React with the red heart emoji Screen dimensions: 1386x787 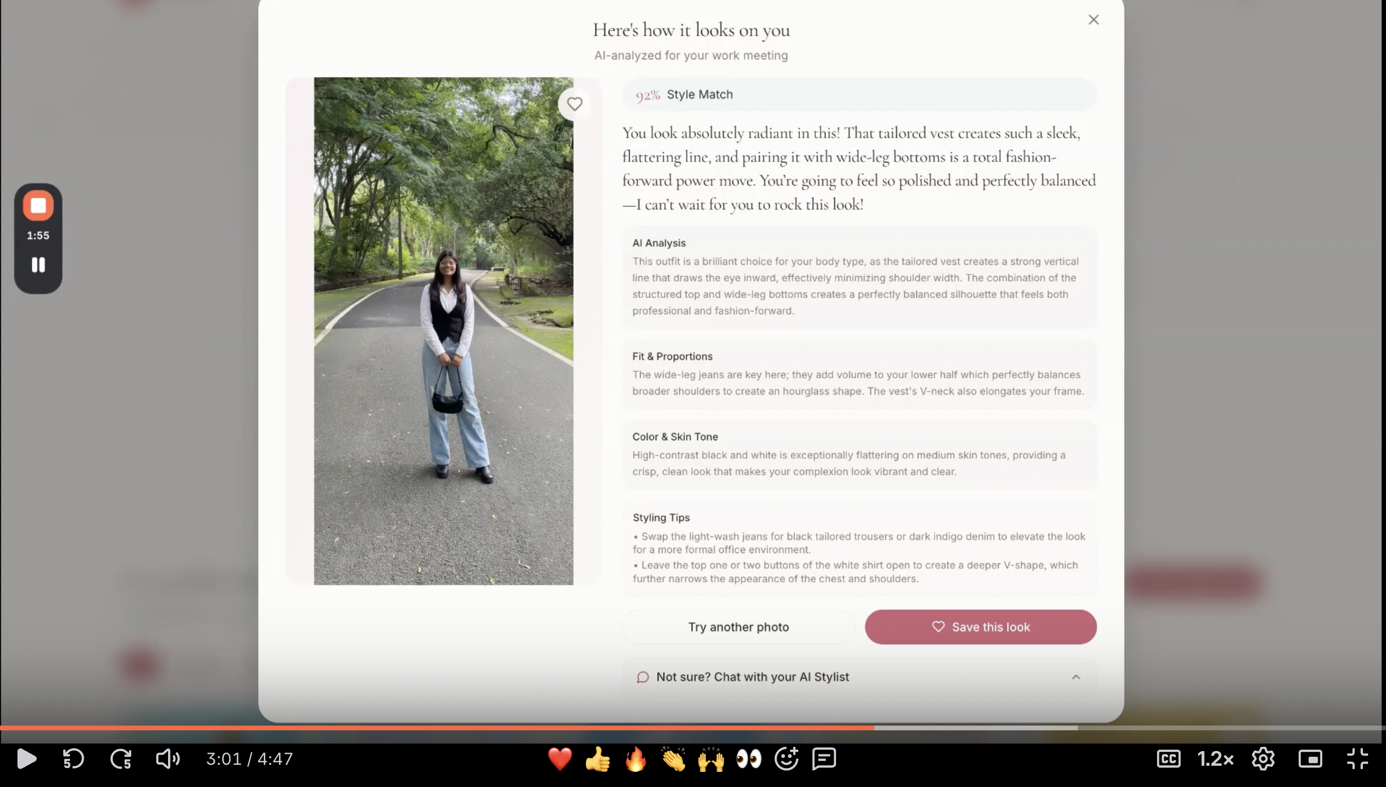click(559, 758)
